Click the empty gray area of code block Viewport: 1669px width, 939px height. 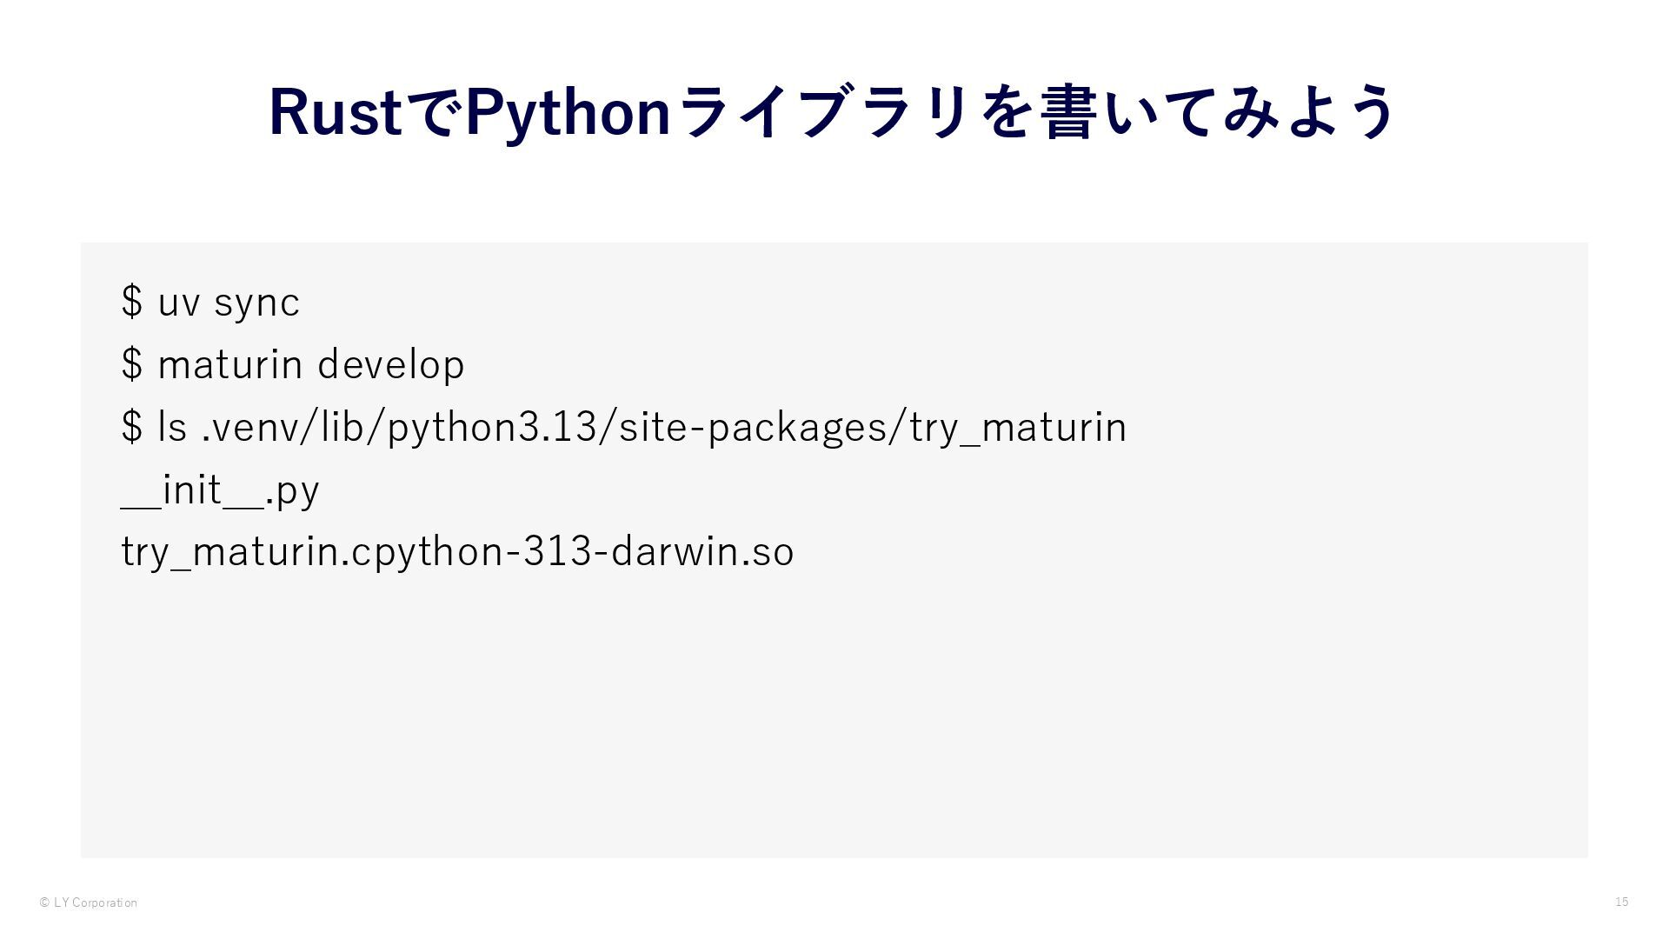[834, 713]
